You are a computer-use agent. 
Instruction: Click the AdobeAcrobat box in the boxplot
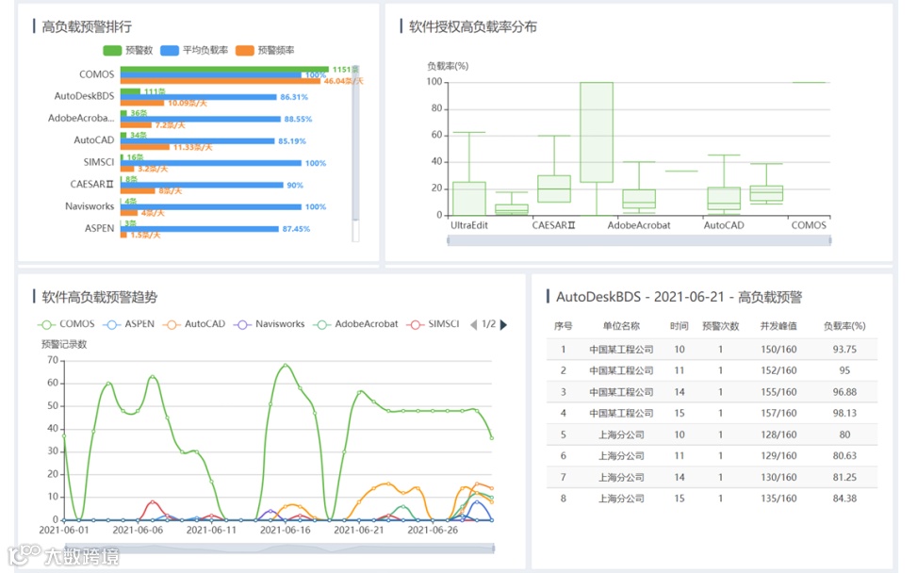tap(639, 199)
